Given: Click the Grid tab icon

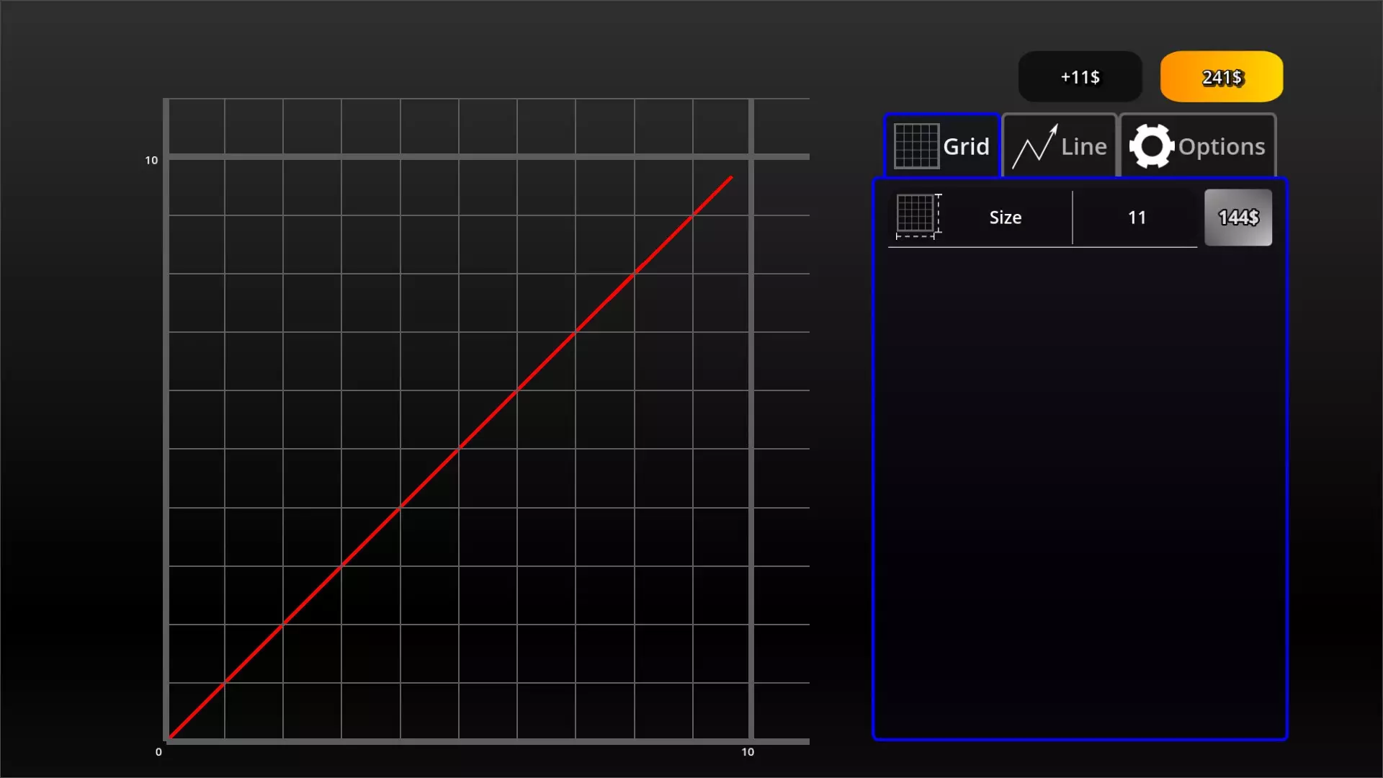Looking at the screenshot, I should coord(916,146).
